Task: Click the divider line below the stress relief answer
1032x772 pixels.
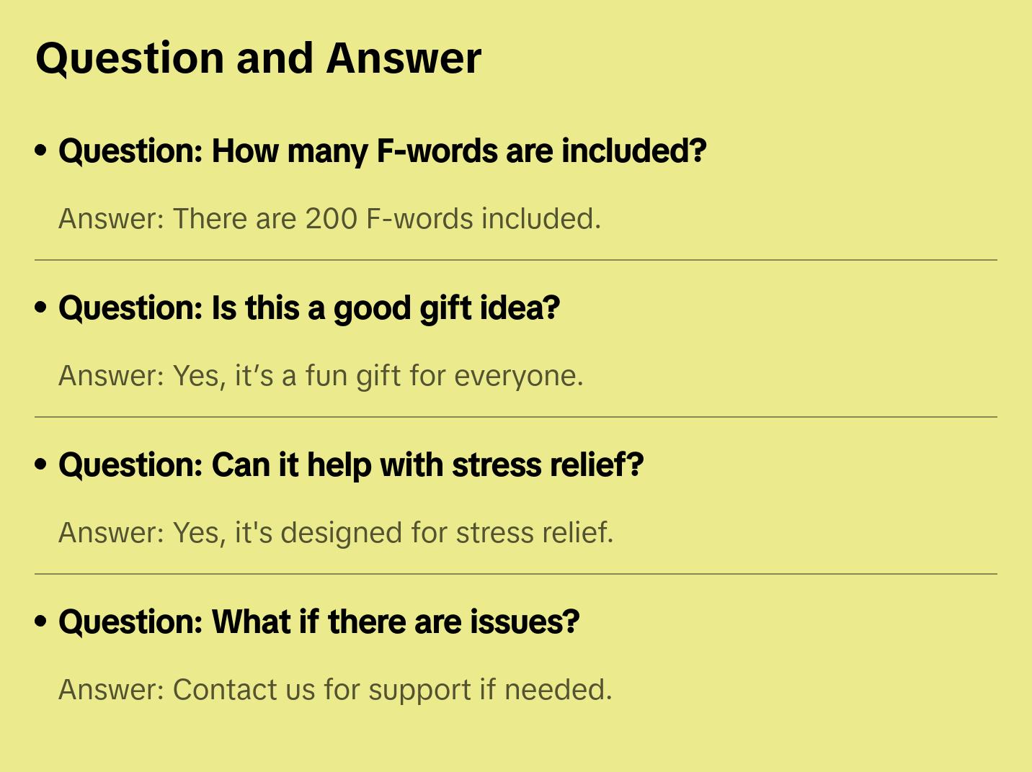Action: pyautogui.click(x=516, y=574)
